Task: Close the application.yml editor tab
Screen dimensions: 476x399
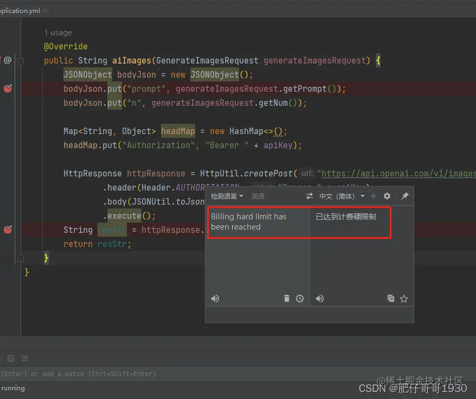Action: pos(46,11)
